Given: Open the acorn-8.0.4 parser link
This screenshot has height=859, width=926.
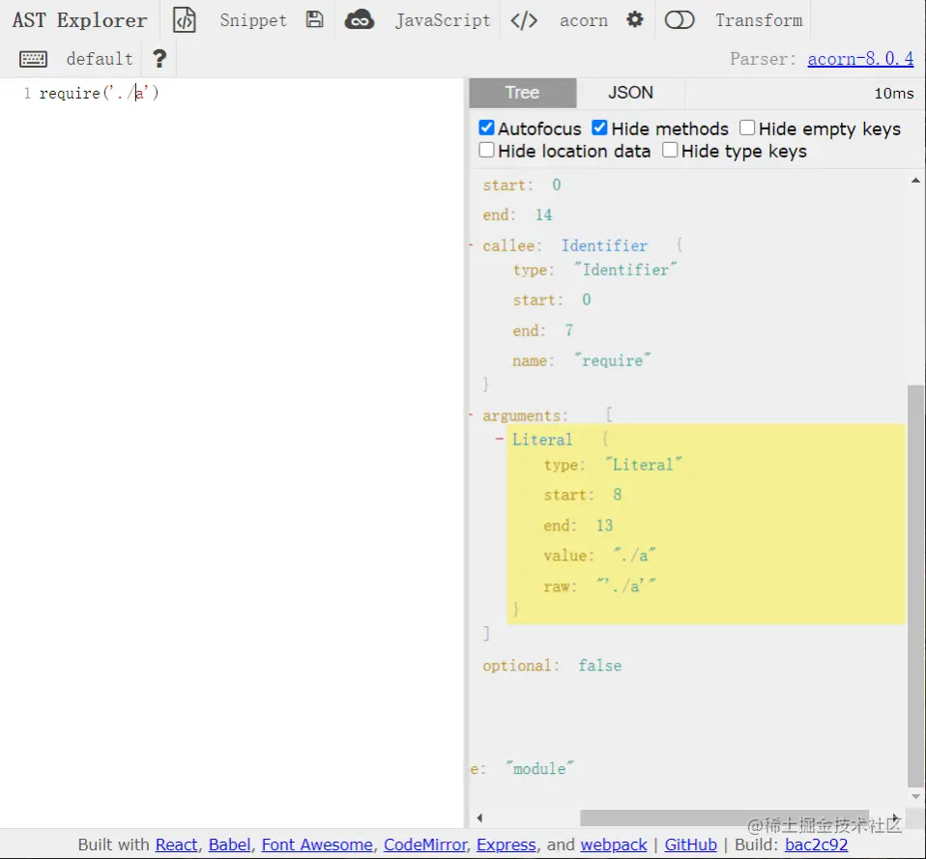Looking at the screenshot, I should coord(860,58).
